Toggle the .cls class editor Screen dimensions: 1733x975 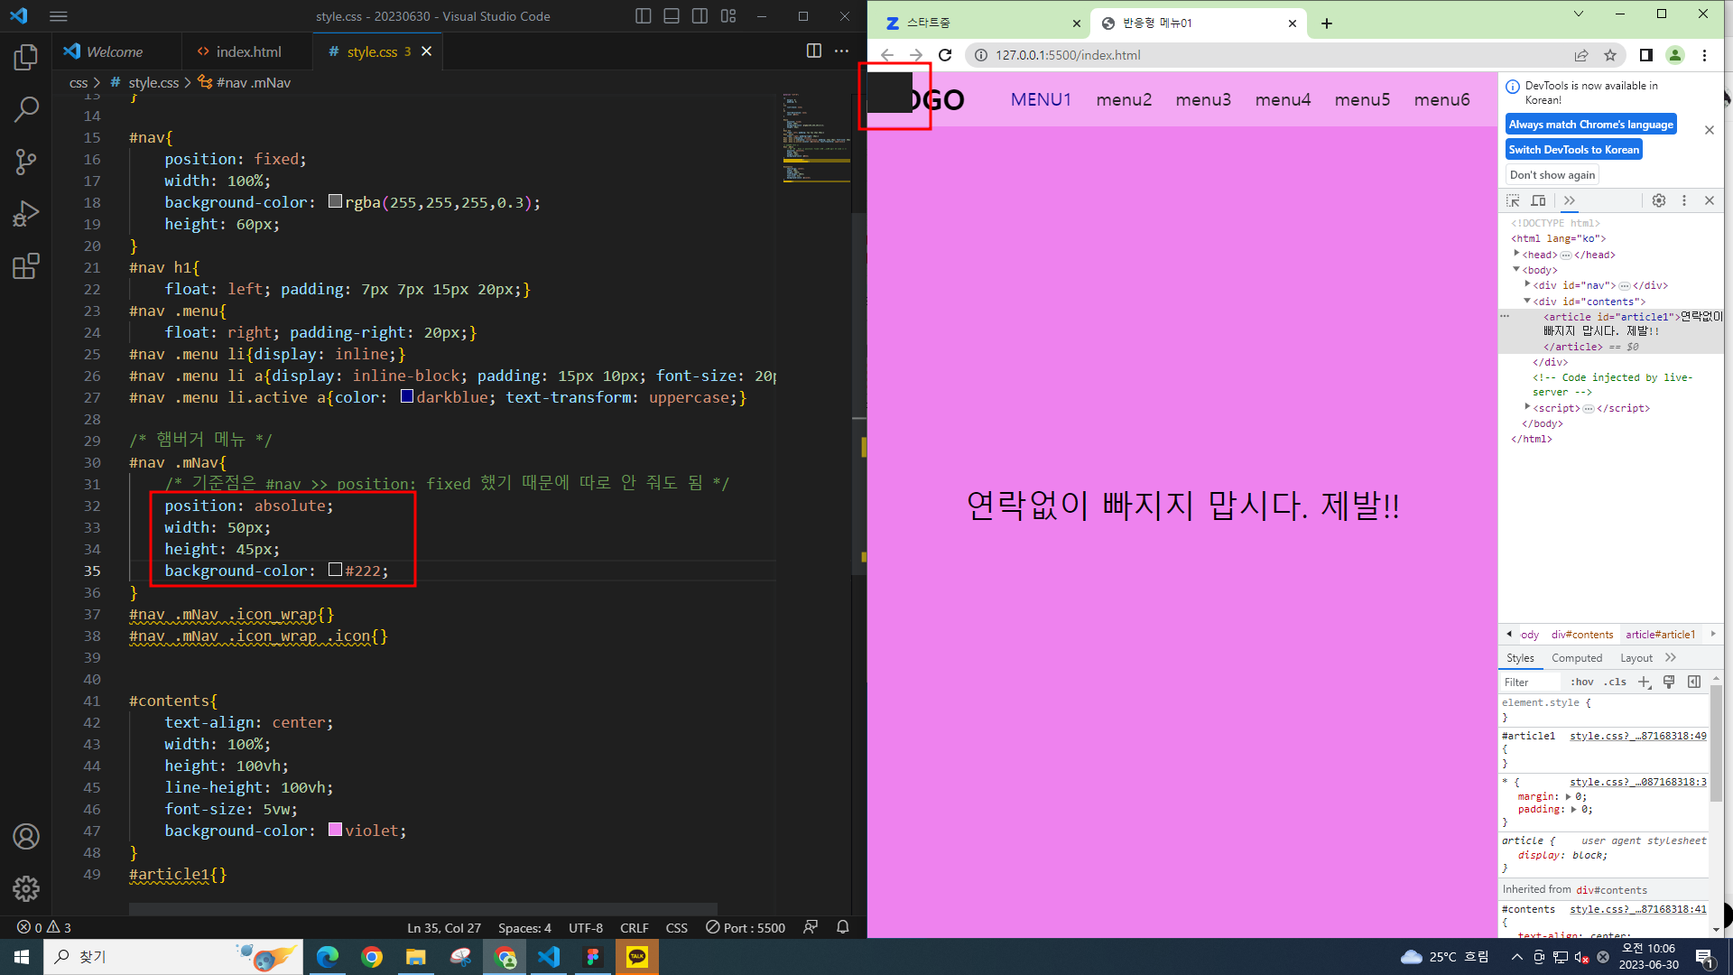click(x=1615, y=682)
